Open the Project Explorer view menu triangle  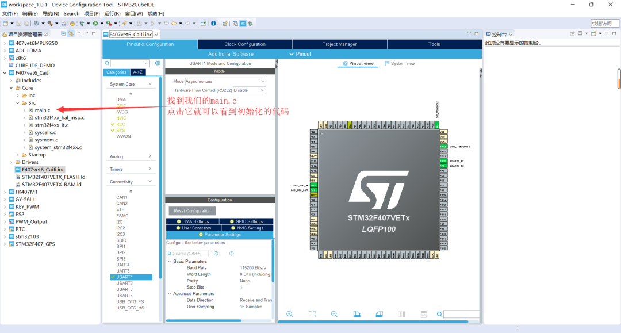tap(79, 33)
